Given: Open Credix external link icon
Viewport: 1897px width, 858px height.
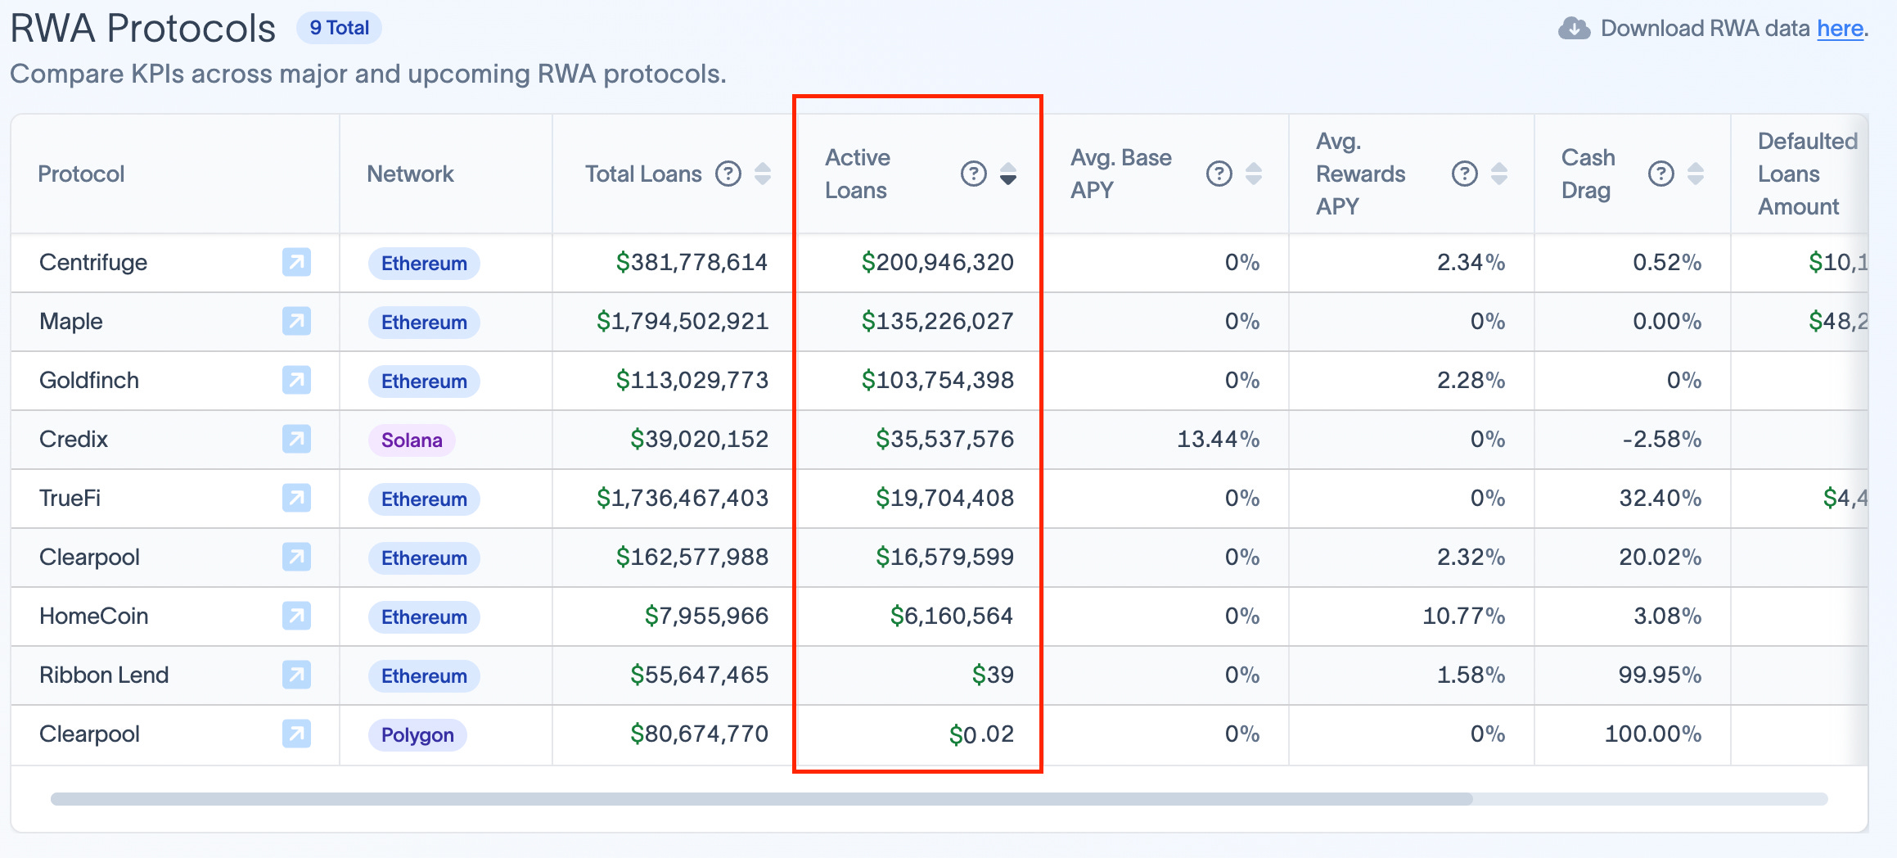Looking at the screenshot, I should click(x=296, y=439).
